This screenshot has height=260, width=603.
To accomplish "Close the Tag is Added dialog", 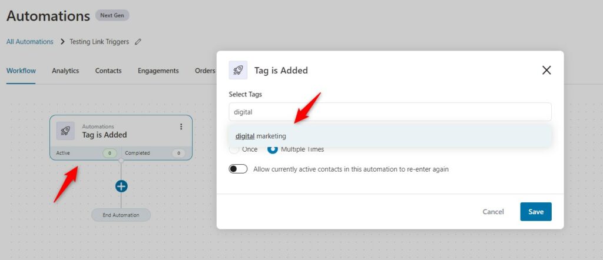I will pos(546,70).
